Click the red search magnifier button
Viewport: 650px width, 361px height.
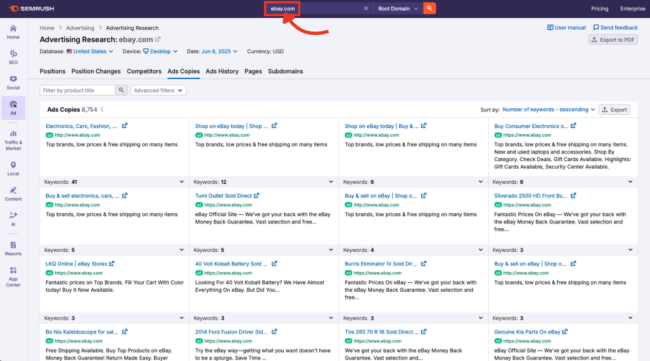pos(429,8)
